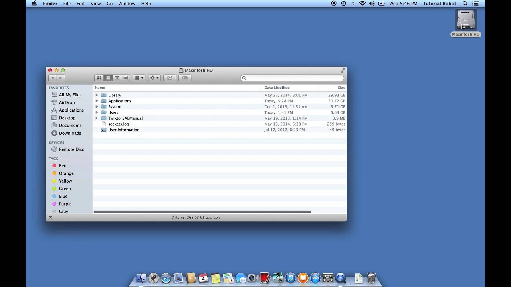511x287 pixels.
Task: Open the Calendar app in the Dock
Action: click(203, 278)
